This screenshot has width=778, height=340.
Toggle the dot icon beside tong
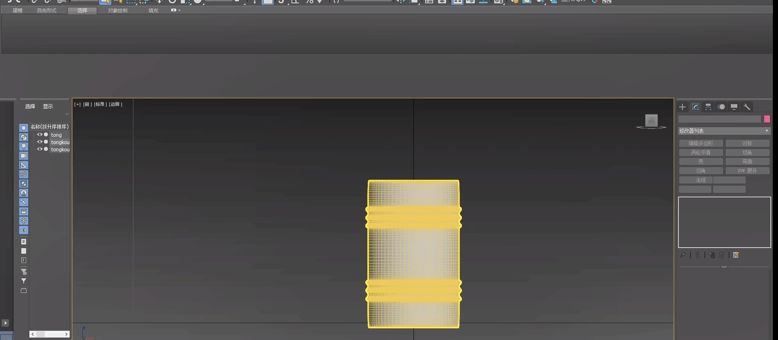[x=46, y=135]
